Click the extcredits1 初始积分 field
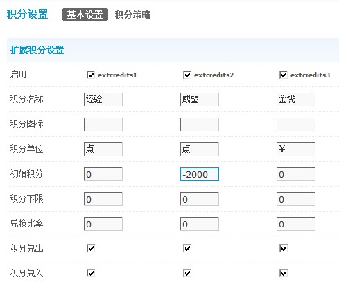339x282 pixels. (x=103, y=174)
